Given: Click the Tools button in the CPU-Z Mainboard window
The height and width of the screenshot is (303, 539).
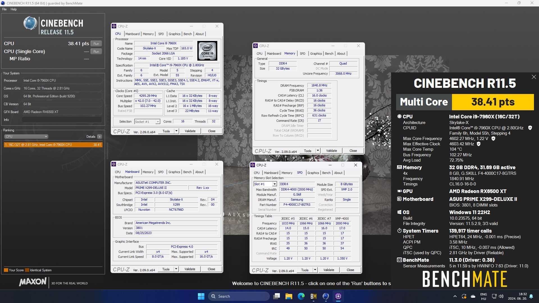Looking at the screenshot, I should (x=166, y=269).
